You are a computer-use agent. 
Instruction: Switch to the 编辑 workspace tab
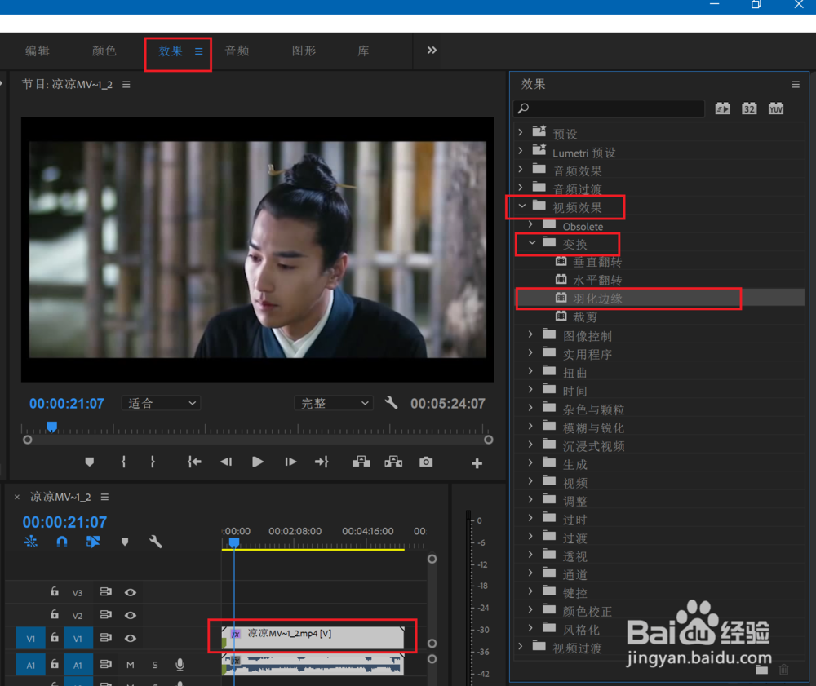(x=38, y=51)
